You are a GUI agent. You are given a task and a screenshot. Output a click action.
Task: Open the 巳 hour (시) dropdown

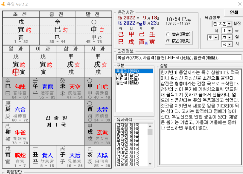click(x=230, y=45)
